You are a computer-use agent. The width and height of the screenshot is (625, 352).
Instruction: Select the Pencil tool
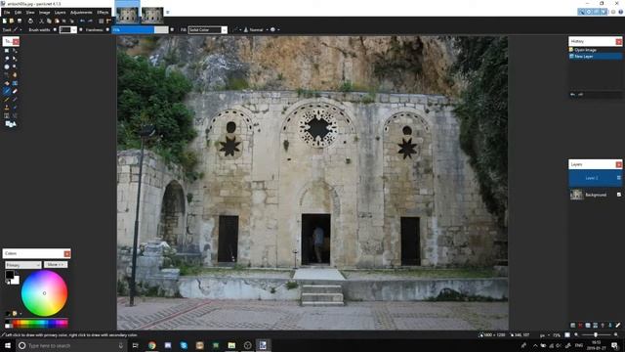(7, 100)
